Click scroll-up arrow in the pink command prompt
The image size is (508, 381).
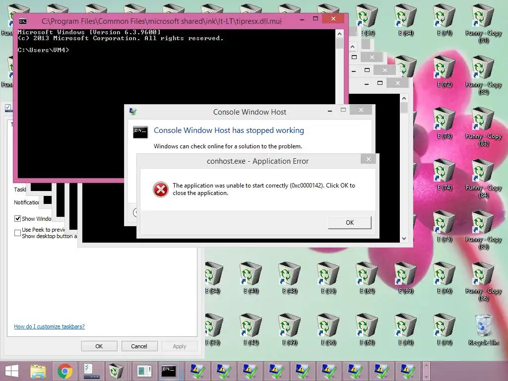(339, 33)
